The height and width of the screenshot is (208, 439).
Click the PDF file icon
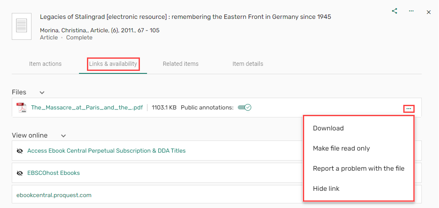click(22, 108)
